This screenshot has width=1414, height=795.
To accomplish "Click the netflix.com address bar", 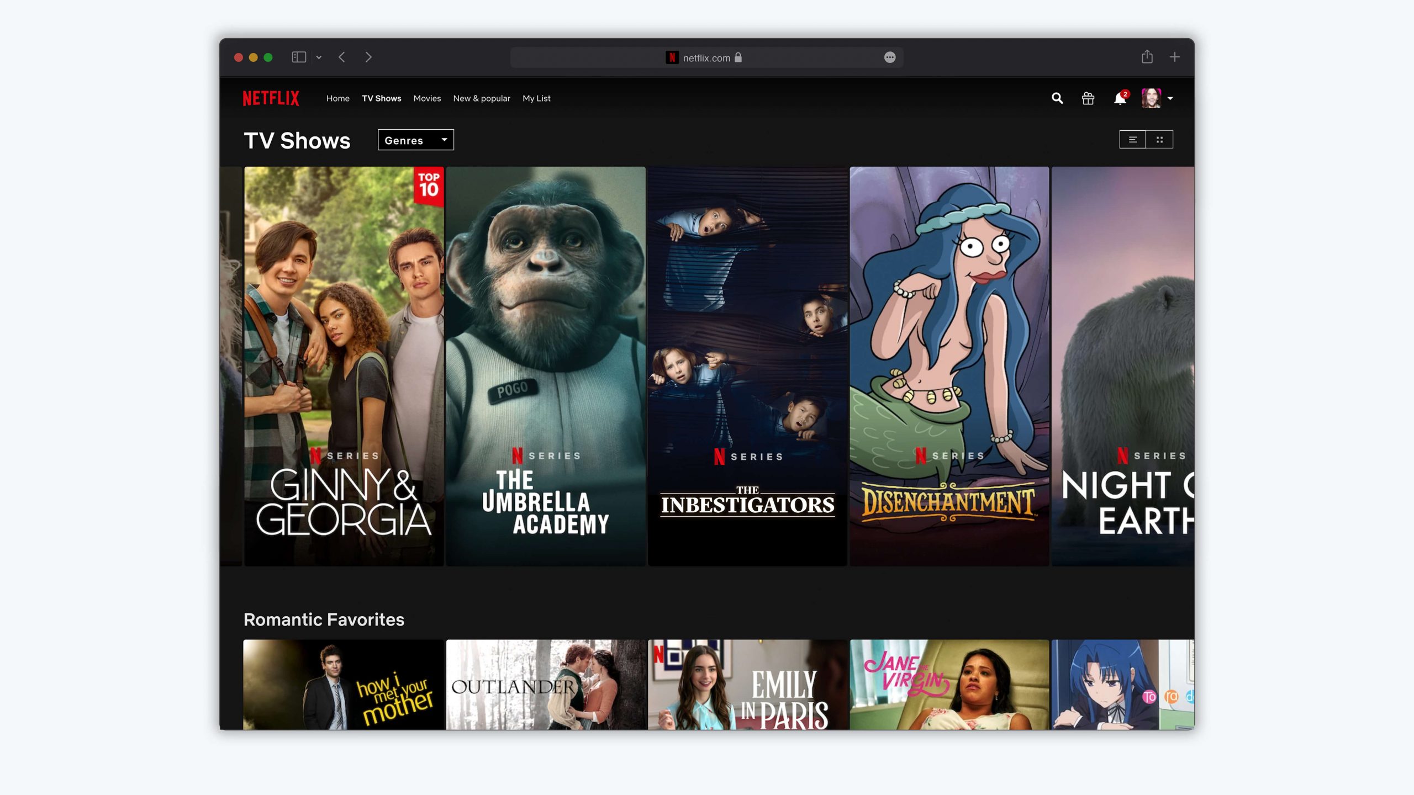I will 706,57.
